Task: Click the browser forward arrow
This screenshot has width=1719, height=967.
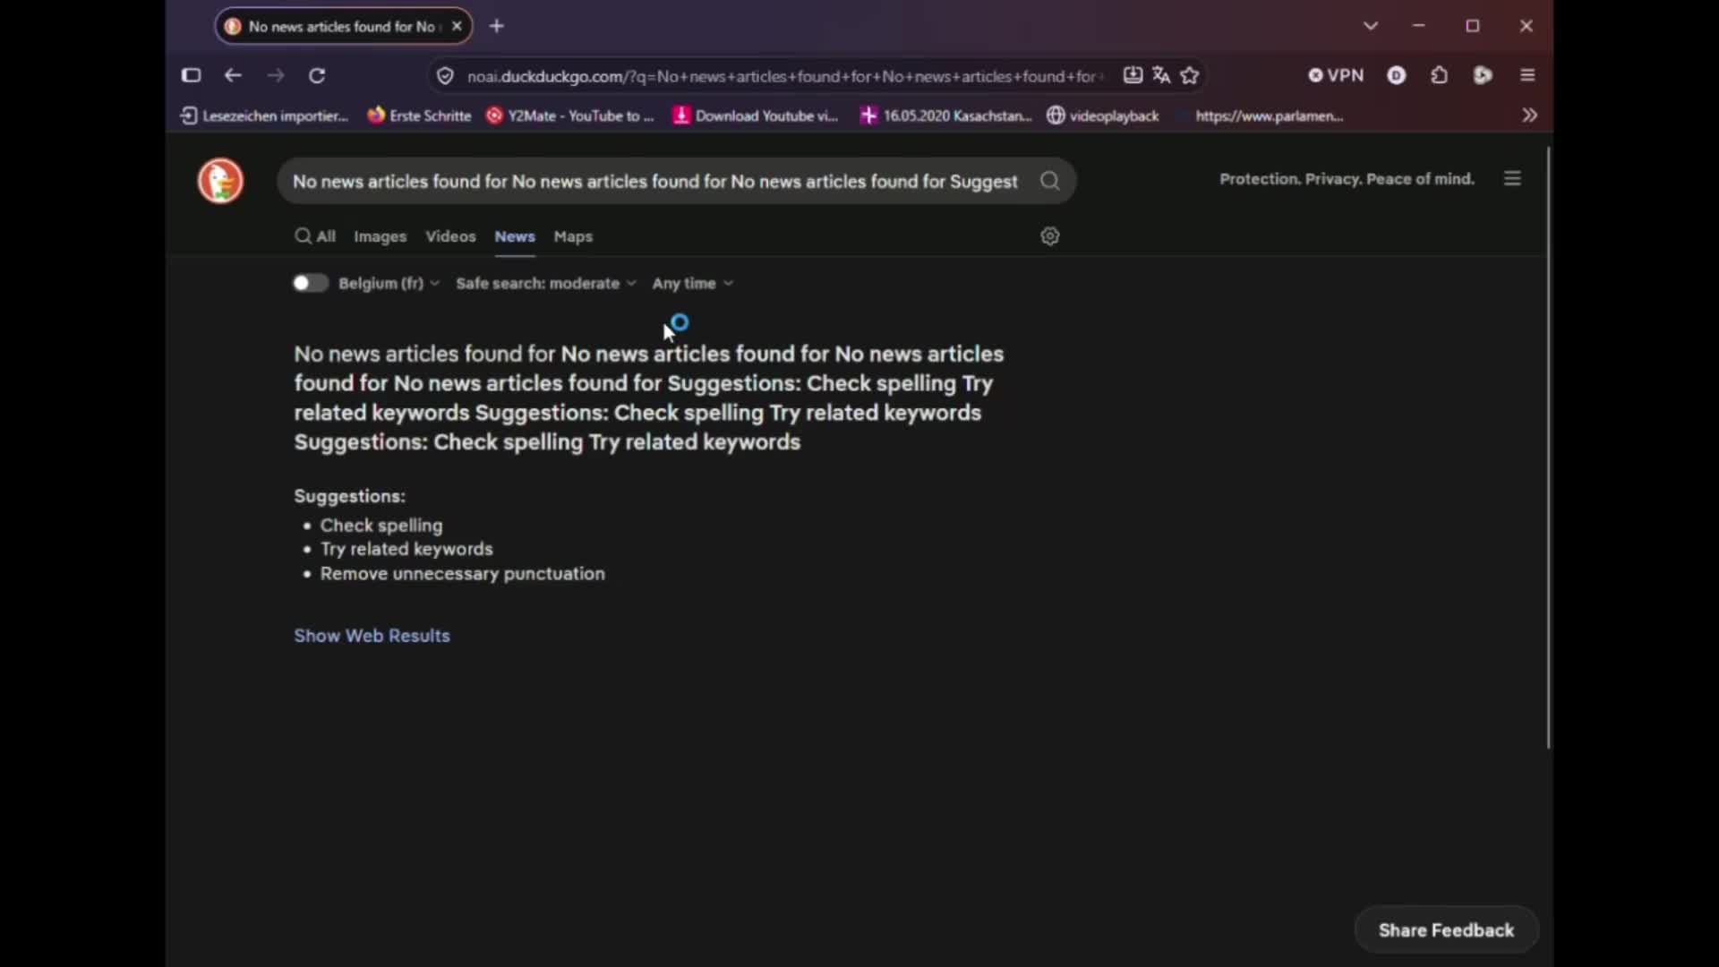Action: (x=276, y=75)
